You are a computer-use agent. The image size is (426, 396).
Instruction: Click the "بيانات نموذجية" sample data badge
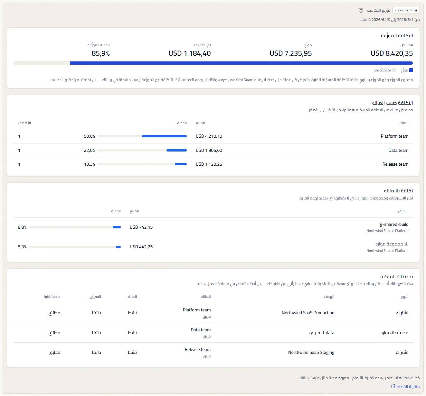[x=406, y=10]
